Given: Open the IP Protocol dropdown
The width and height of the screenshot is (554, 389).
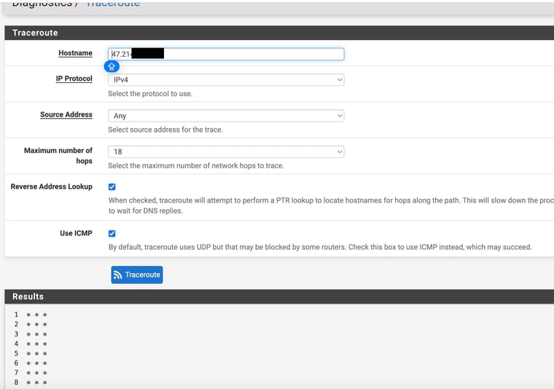Looking at the screenshot, I should 226,80.
